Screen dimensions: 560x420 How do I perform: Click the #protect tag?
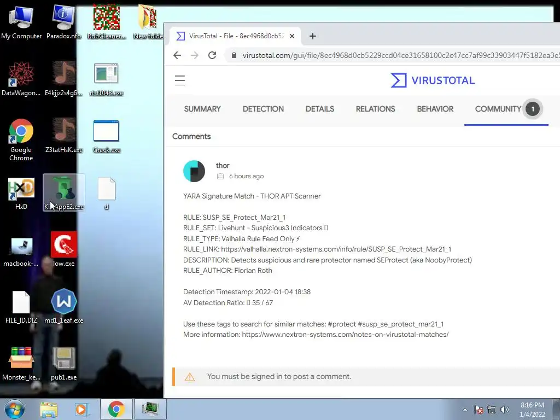coord(341,324)
